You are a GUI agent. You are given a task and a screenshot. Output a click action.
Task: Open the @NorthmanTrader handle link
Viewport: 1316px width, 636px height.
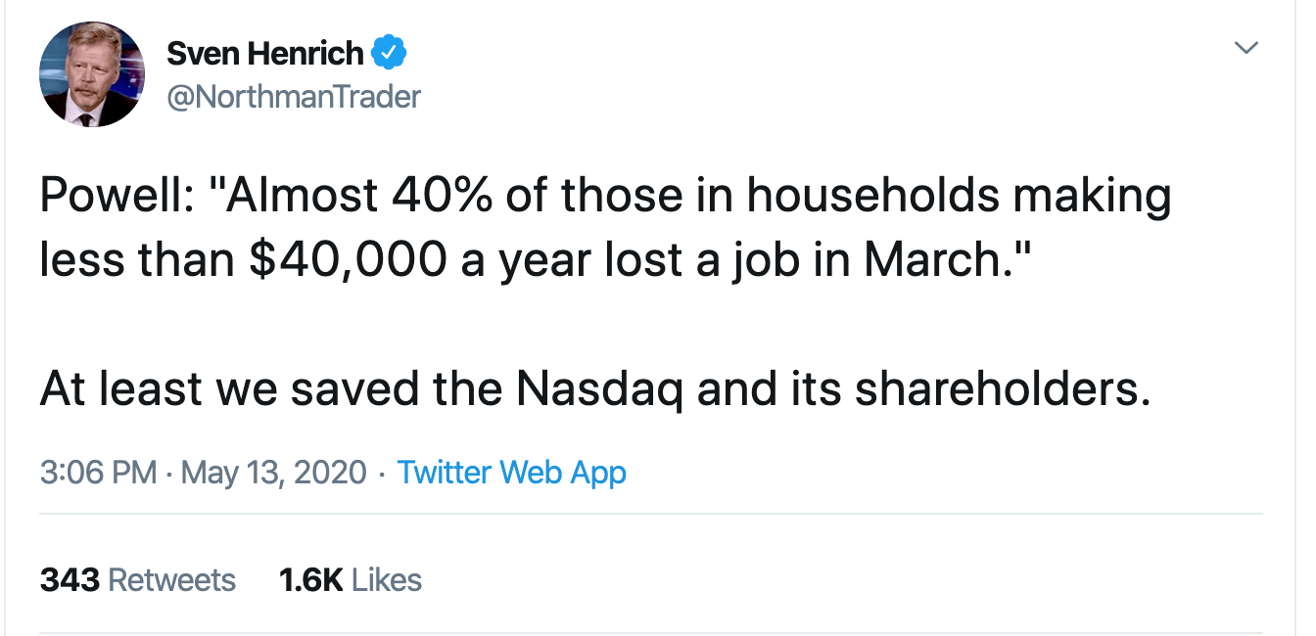point(294,97)
